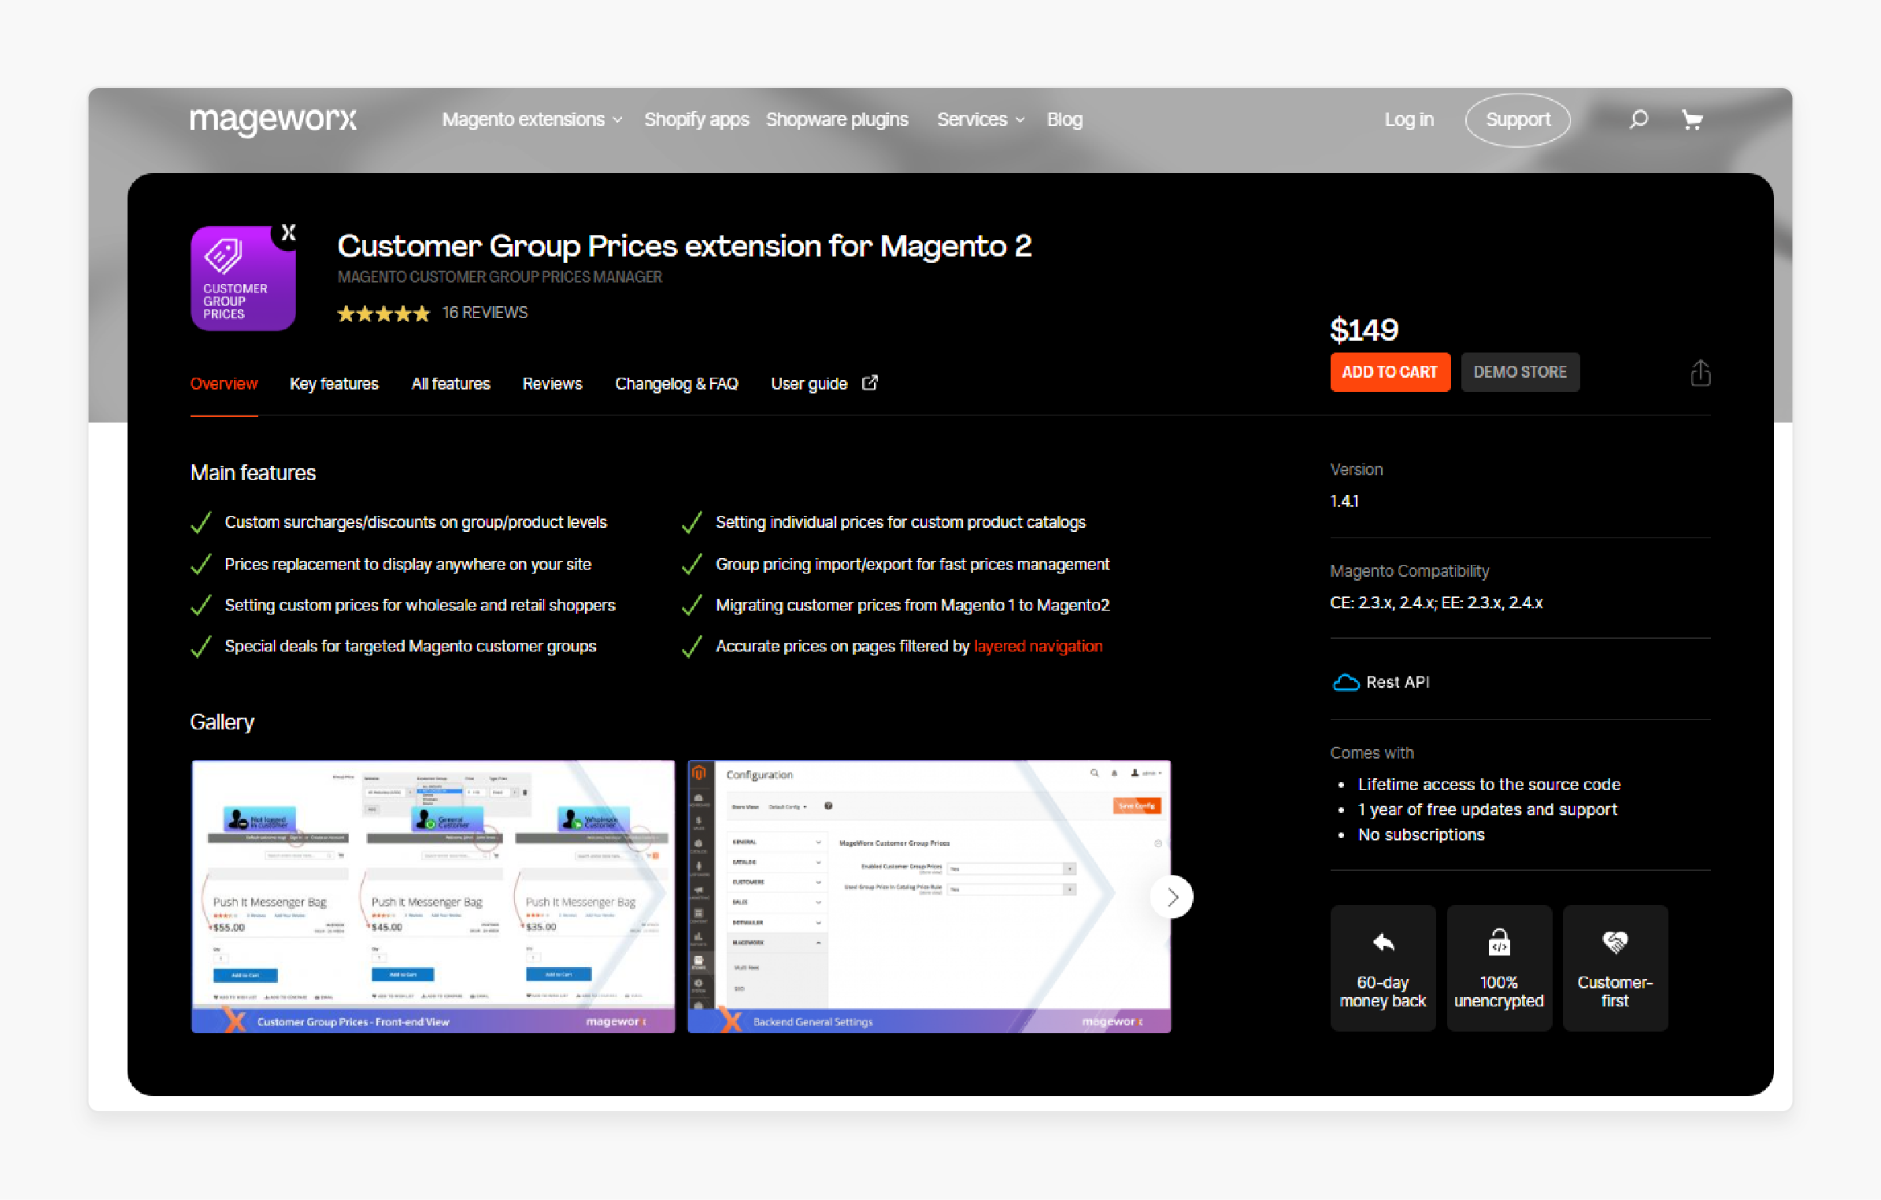Click the 'MAGENTO CUSTOMER GROUP PRICES MANAGER' subtitle

coord(500,277)
